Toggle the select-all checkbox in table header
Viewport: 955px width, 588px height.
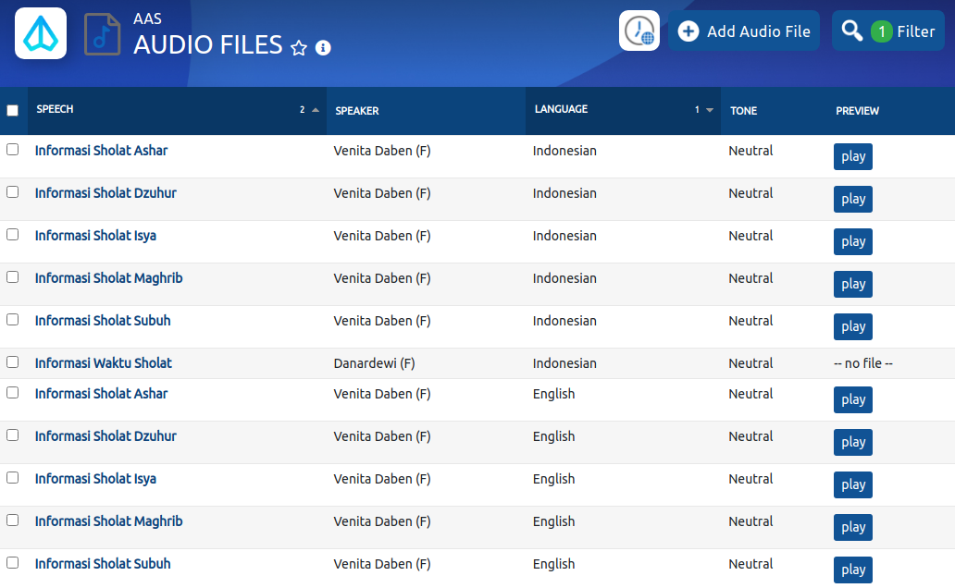click(x=13, y=111)
